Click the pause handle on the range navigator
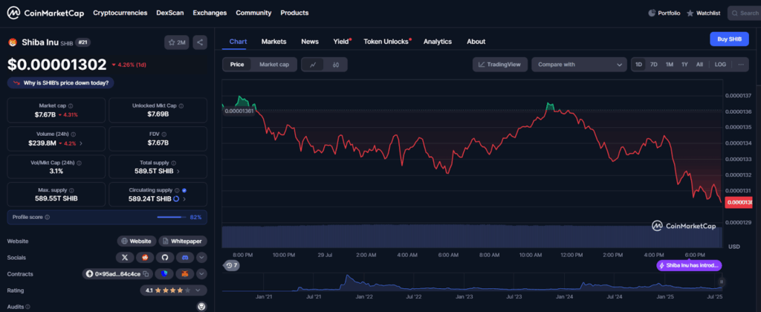The height and width of the screenshot is (312, 761). pyautogui.click(x=722, y=282)
